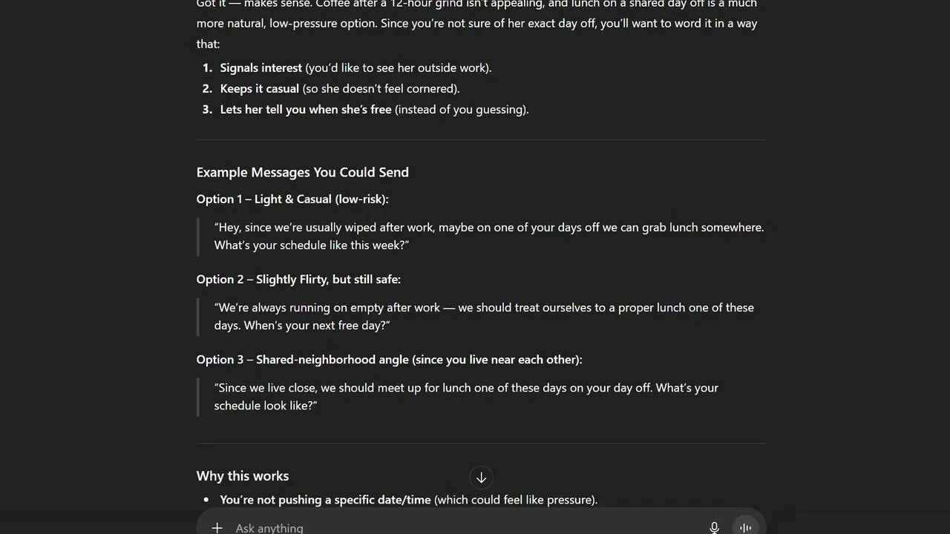Click the intro paragraph beginning 'Got it — makes sense'
950x534 pixels.
476,23
